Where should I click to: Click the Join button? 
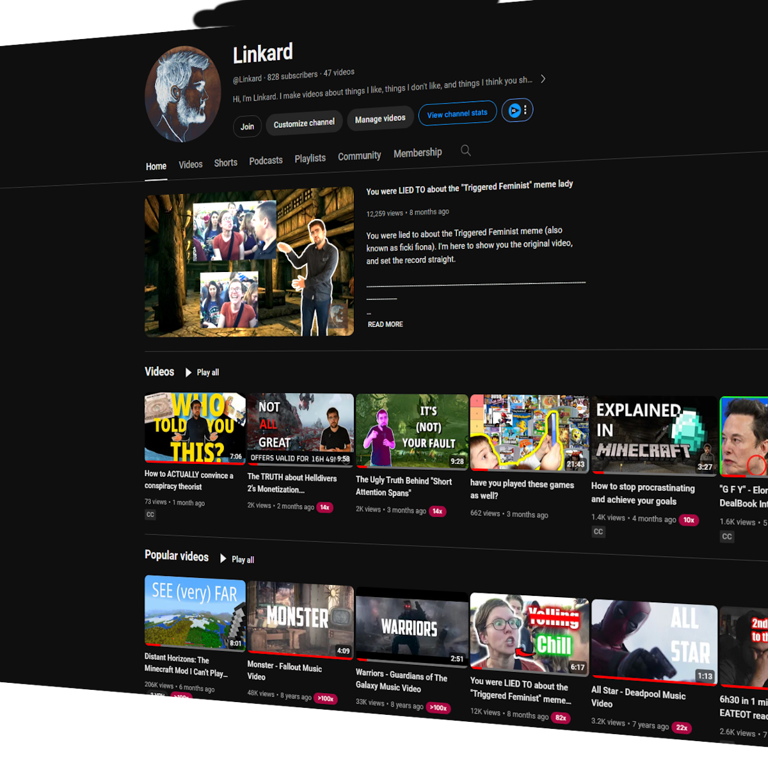(x=247, y=127)
